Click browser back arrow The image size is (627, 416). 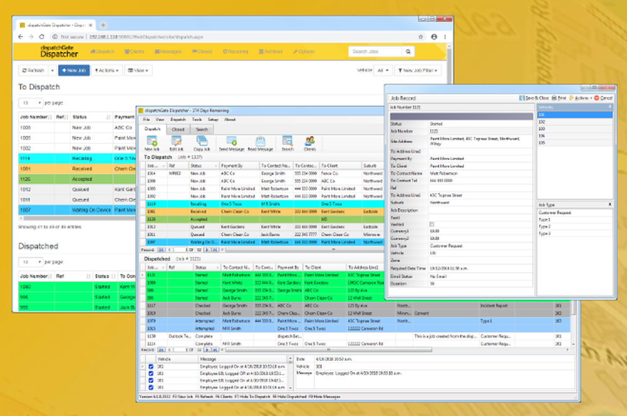tap(21, 37)
